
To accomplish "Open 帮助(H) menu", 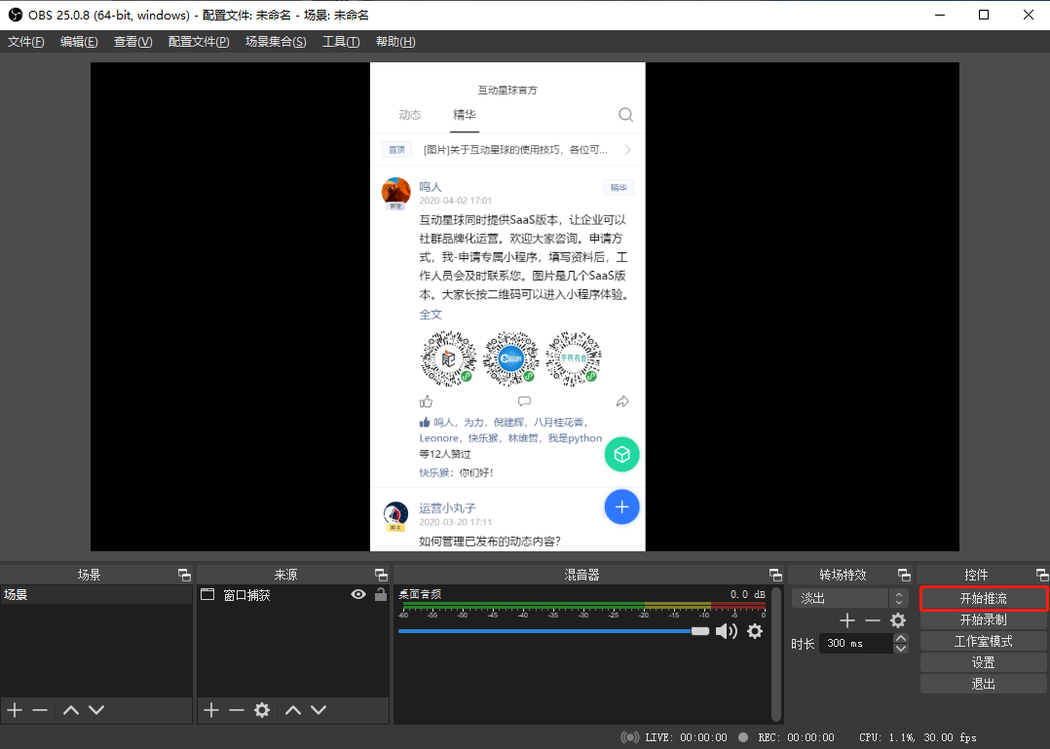I will point(395,42).
